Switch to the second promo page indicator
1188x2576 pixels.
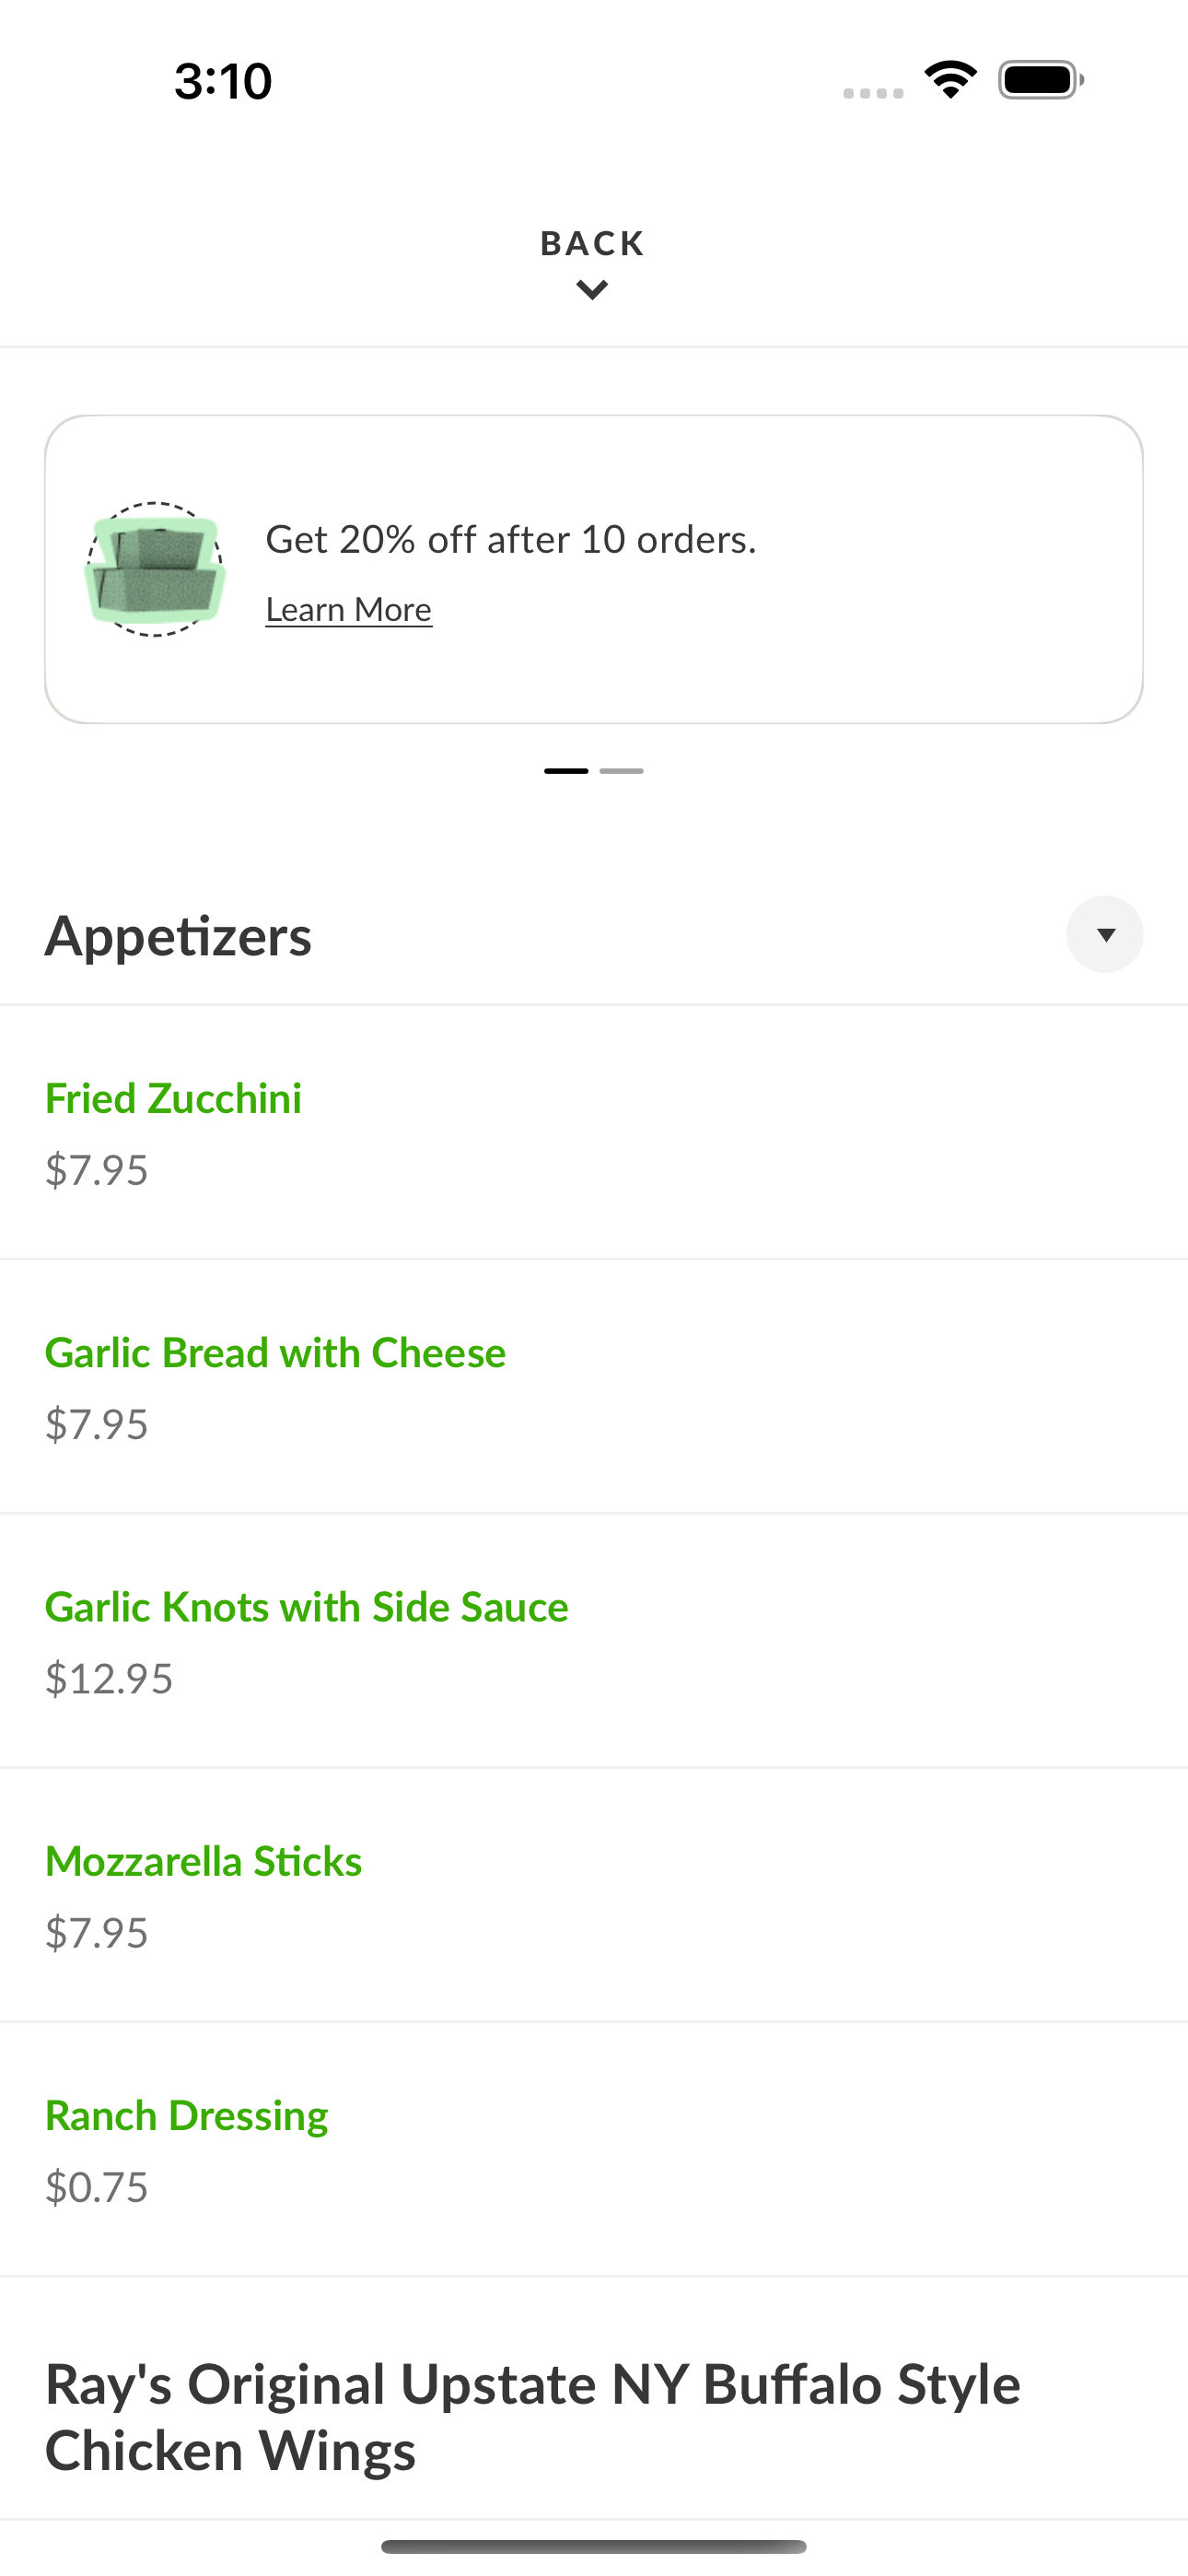[622, 771]
